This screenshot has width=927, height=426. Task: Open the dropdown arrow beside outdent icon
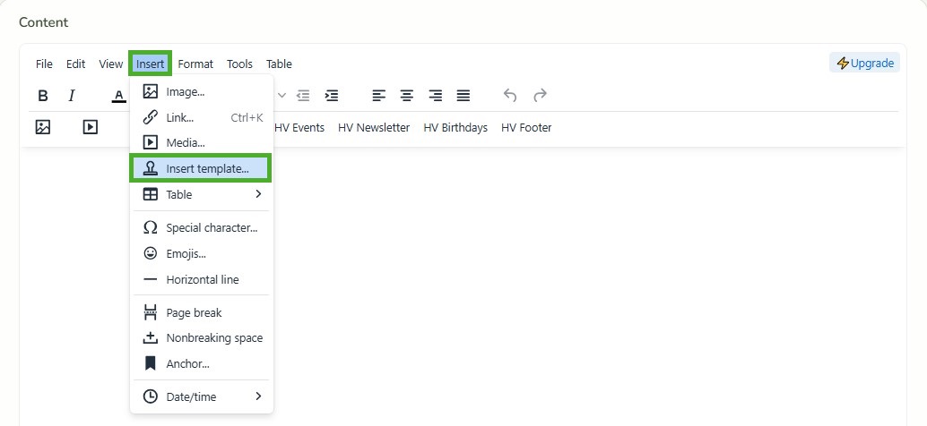[282, 96]
